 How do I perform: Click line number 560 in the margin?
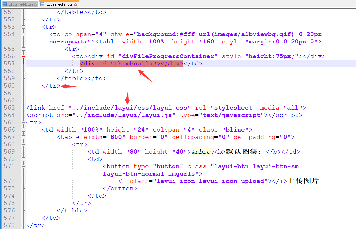click(x=9, y=86)
